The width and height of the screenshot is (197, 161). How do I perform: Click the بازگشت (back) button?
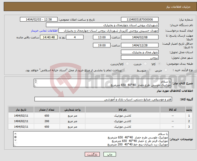92,154
